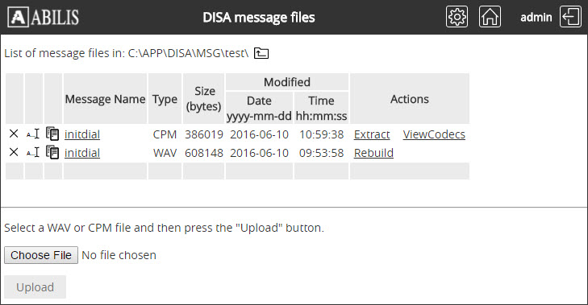Delete the initdial WAV file

[x=14, y=152]
